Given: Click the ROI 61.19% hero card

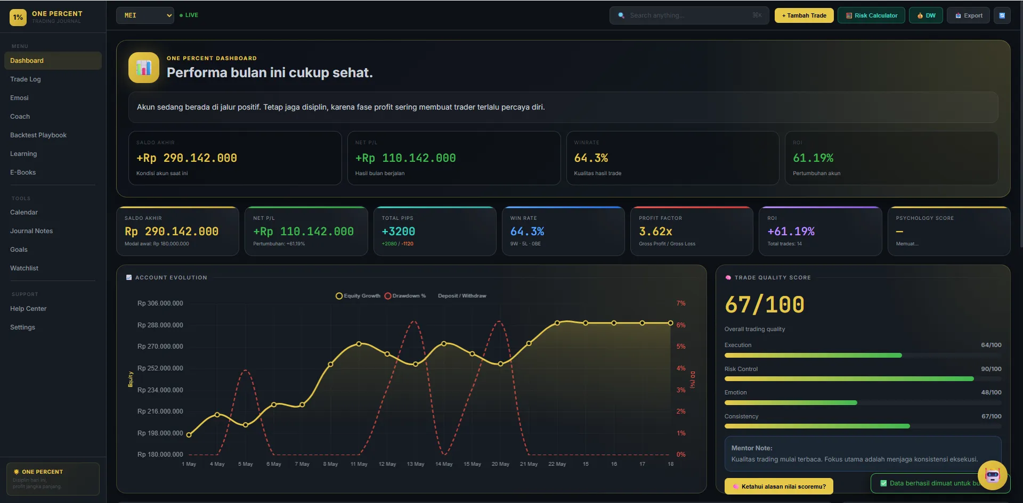Looking at the screenshot, I should coord(891,158).
